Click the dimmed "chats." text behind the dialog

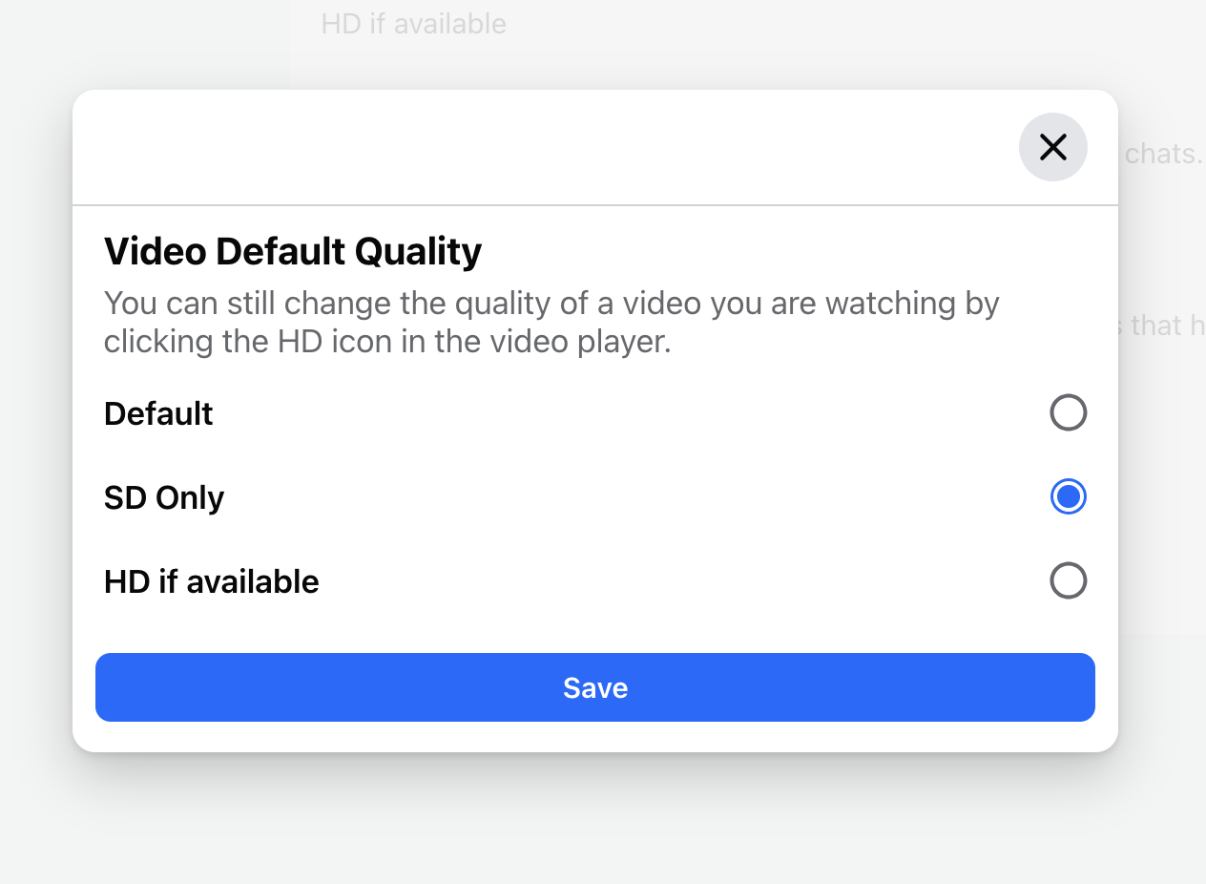pos(1163,154)
